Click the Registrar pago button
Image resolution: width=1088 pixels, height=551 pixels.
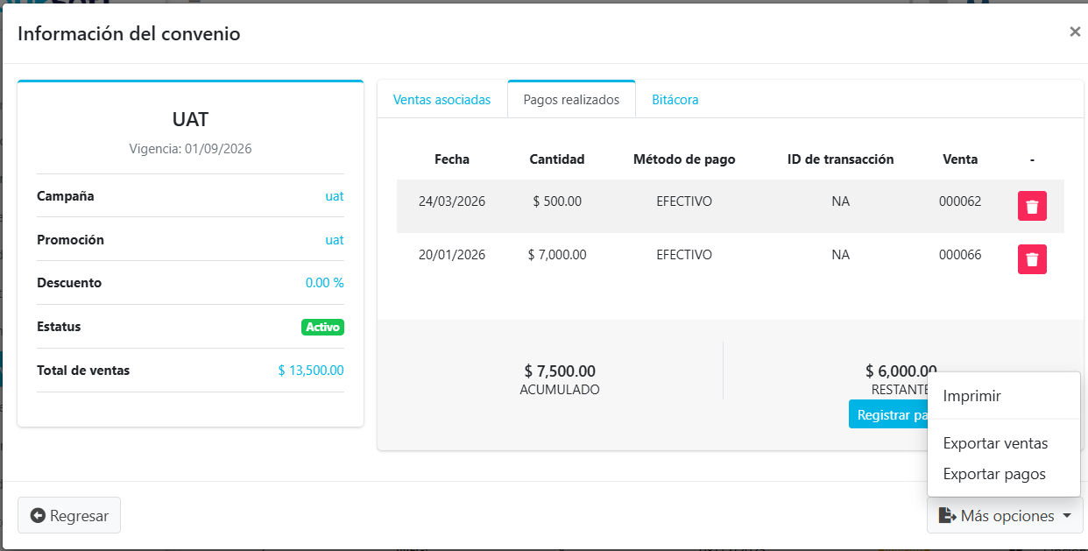click(x=888, y=414)
